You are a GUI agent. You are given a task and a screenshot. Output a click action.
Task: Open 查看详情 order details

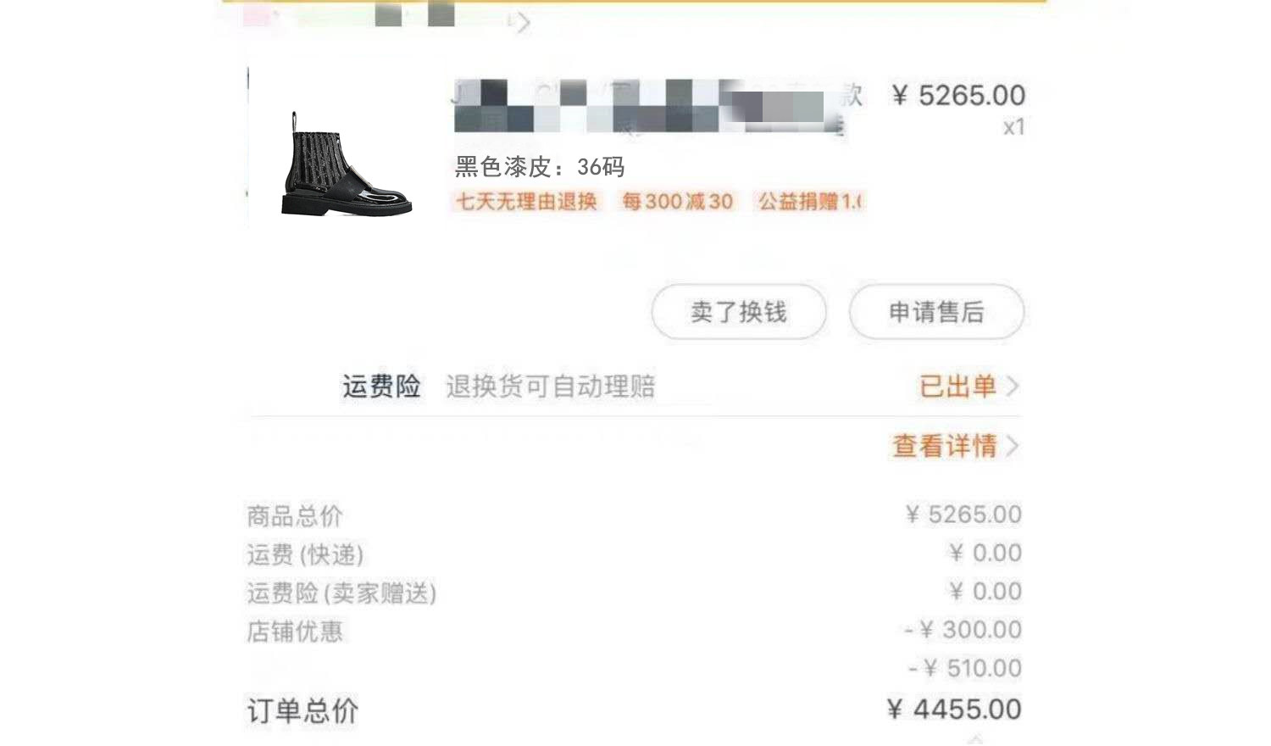coord(945,446)
